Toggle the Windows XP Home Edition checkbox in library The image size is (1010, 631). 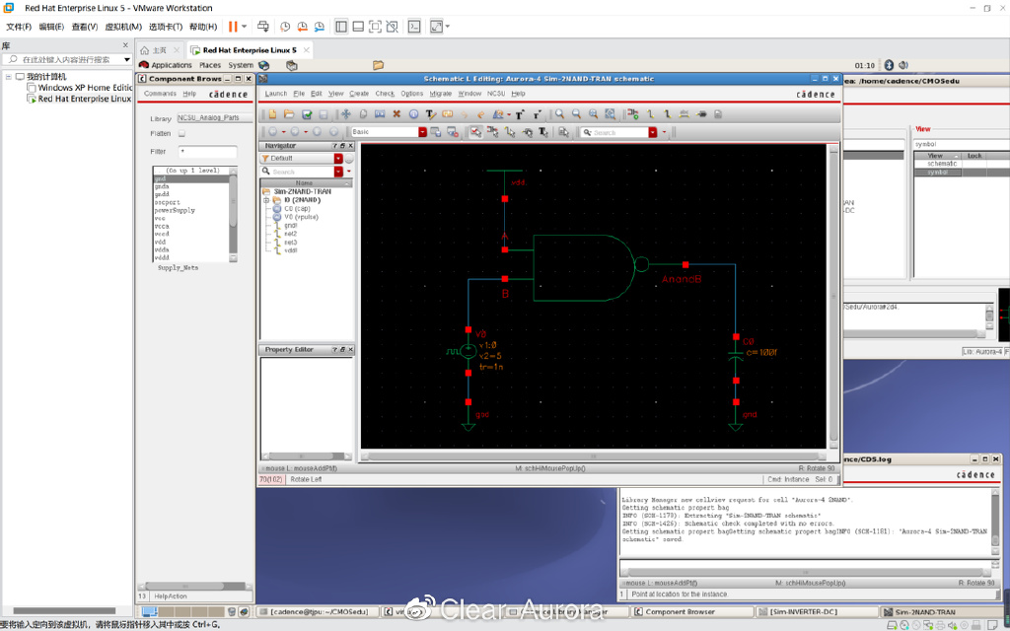pyautogui.click(x=31, y=88)
